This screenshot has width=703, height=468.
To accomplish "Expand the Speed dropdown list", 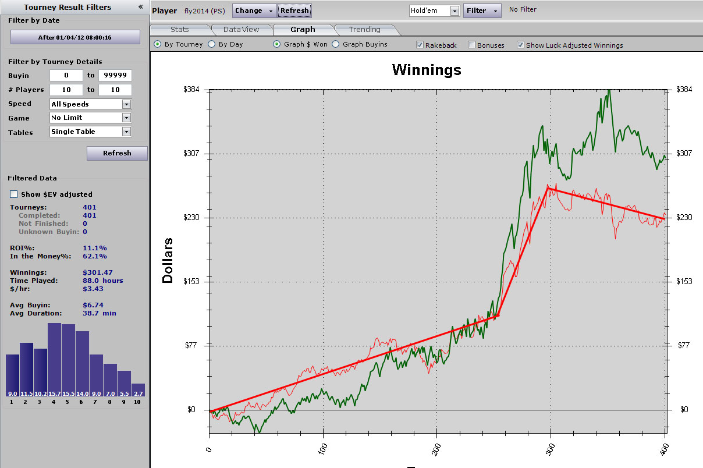I will [126, 104].
